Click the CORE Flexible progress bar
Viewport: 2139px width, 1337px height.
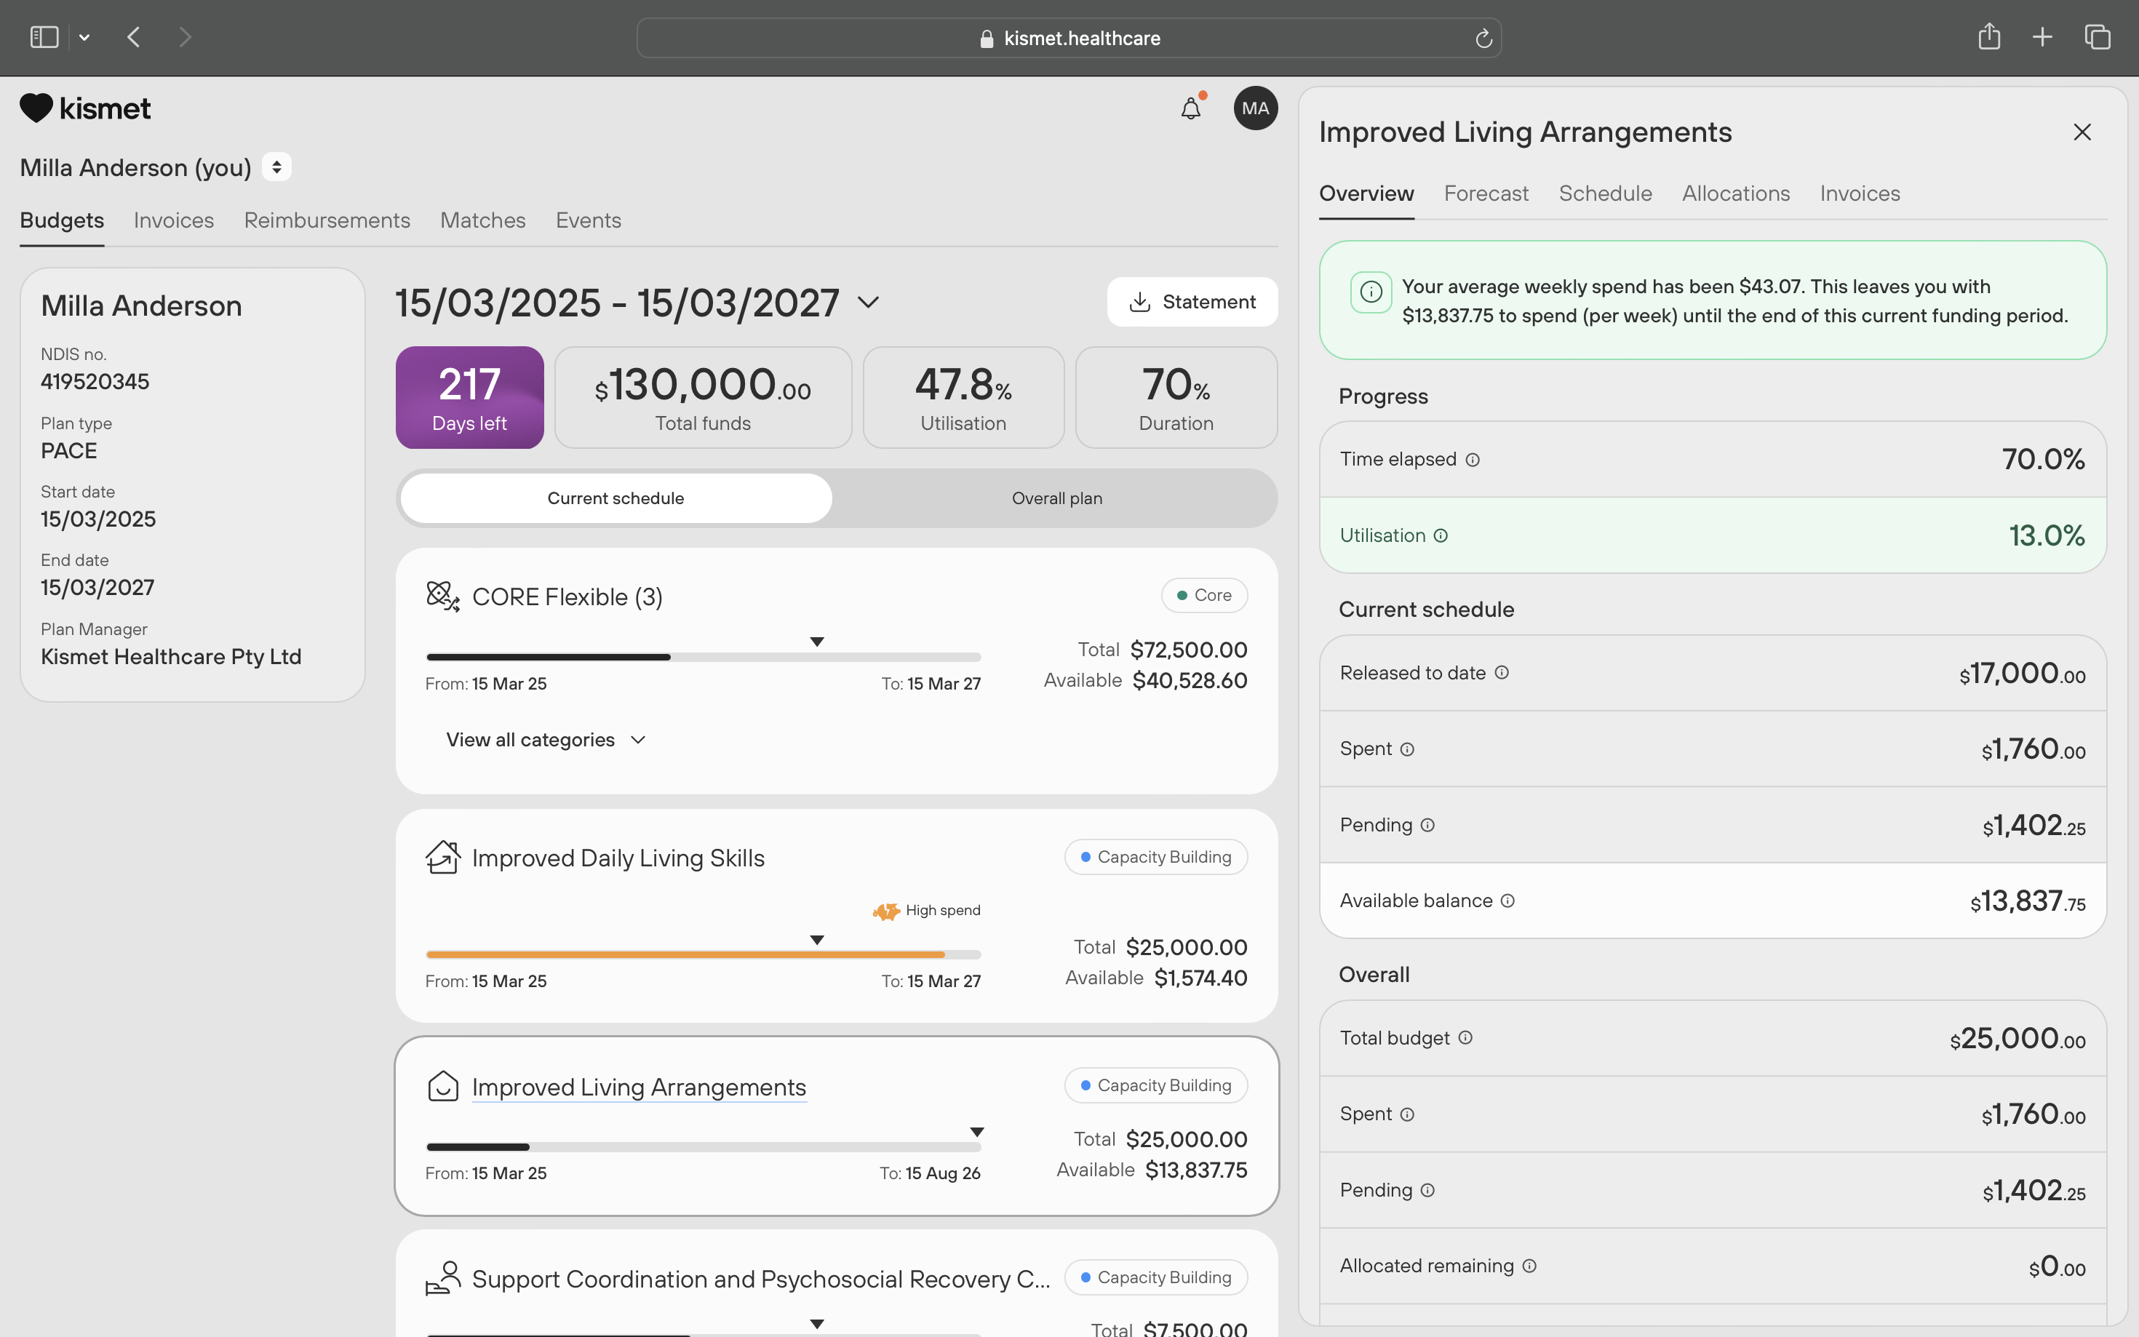point(703,657)
